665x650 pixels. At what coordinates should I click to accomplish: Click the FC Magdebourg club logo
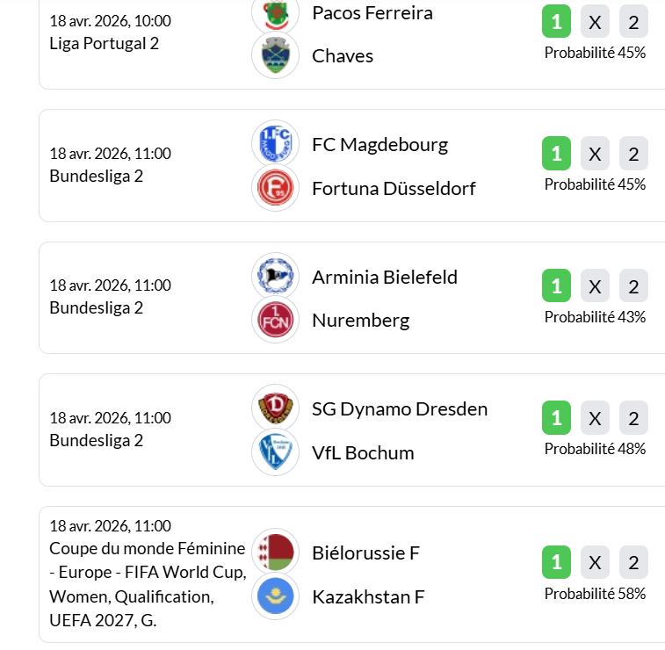(275, 143)
